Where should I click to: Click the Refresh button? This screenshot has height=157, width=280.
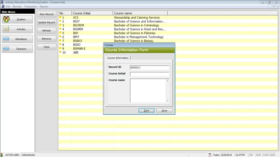[46, 30]
